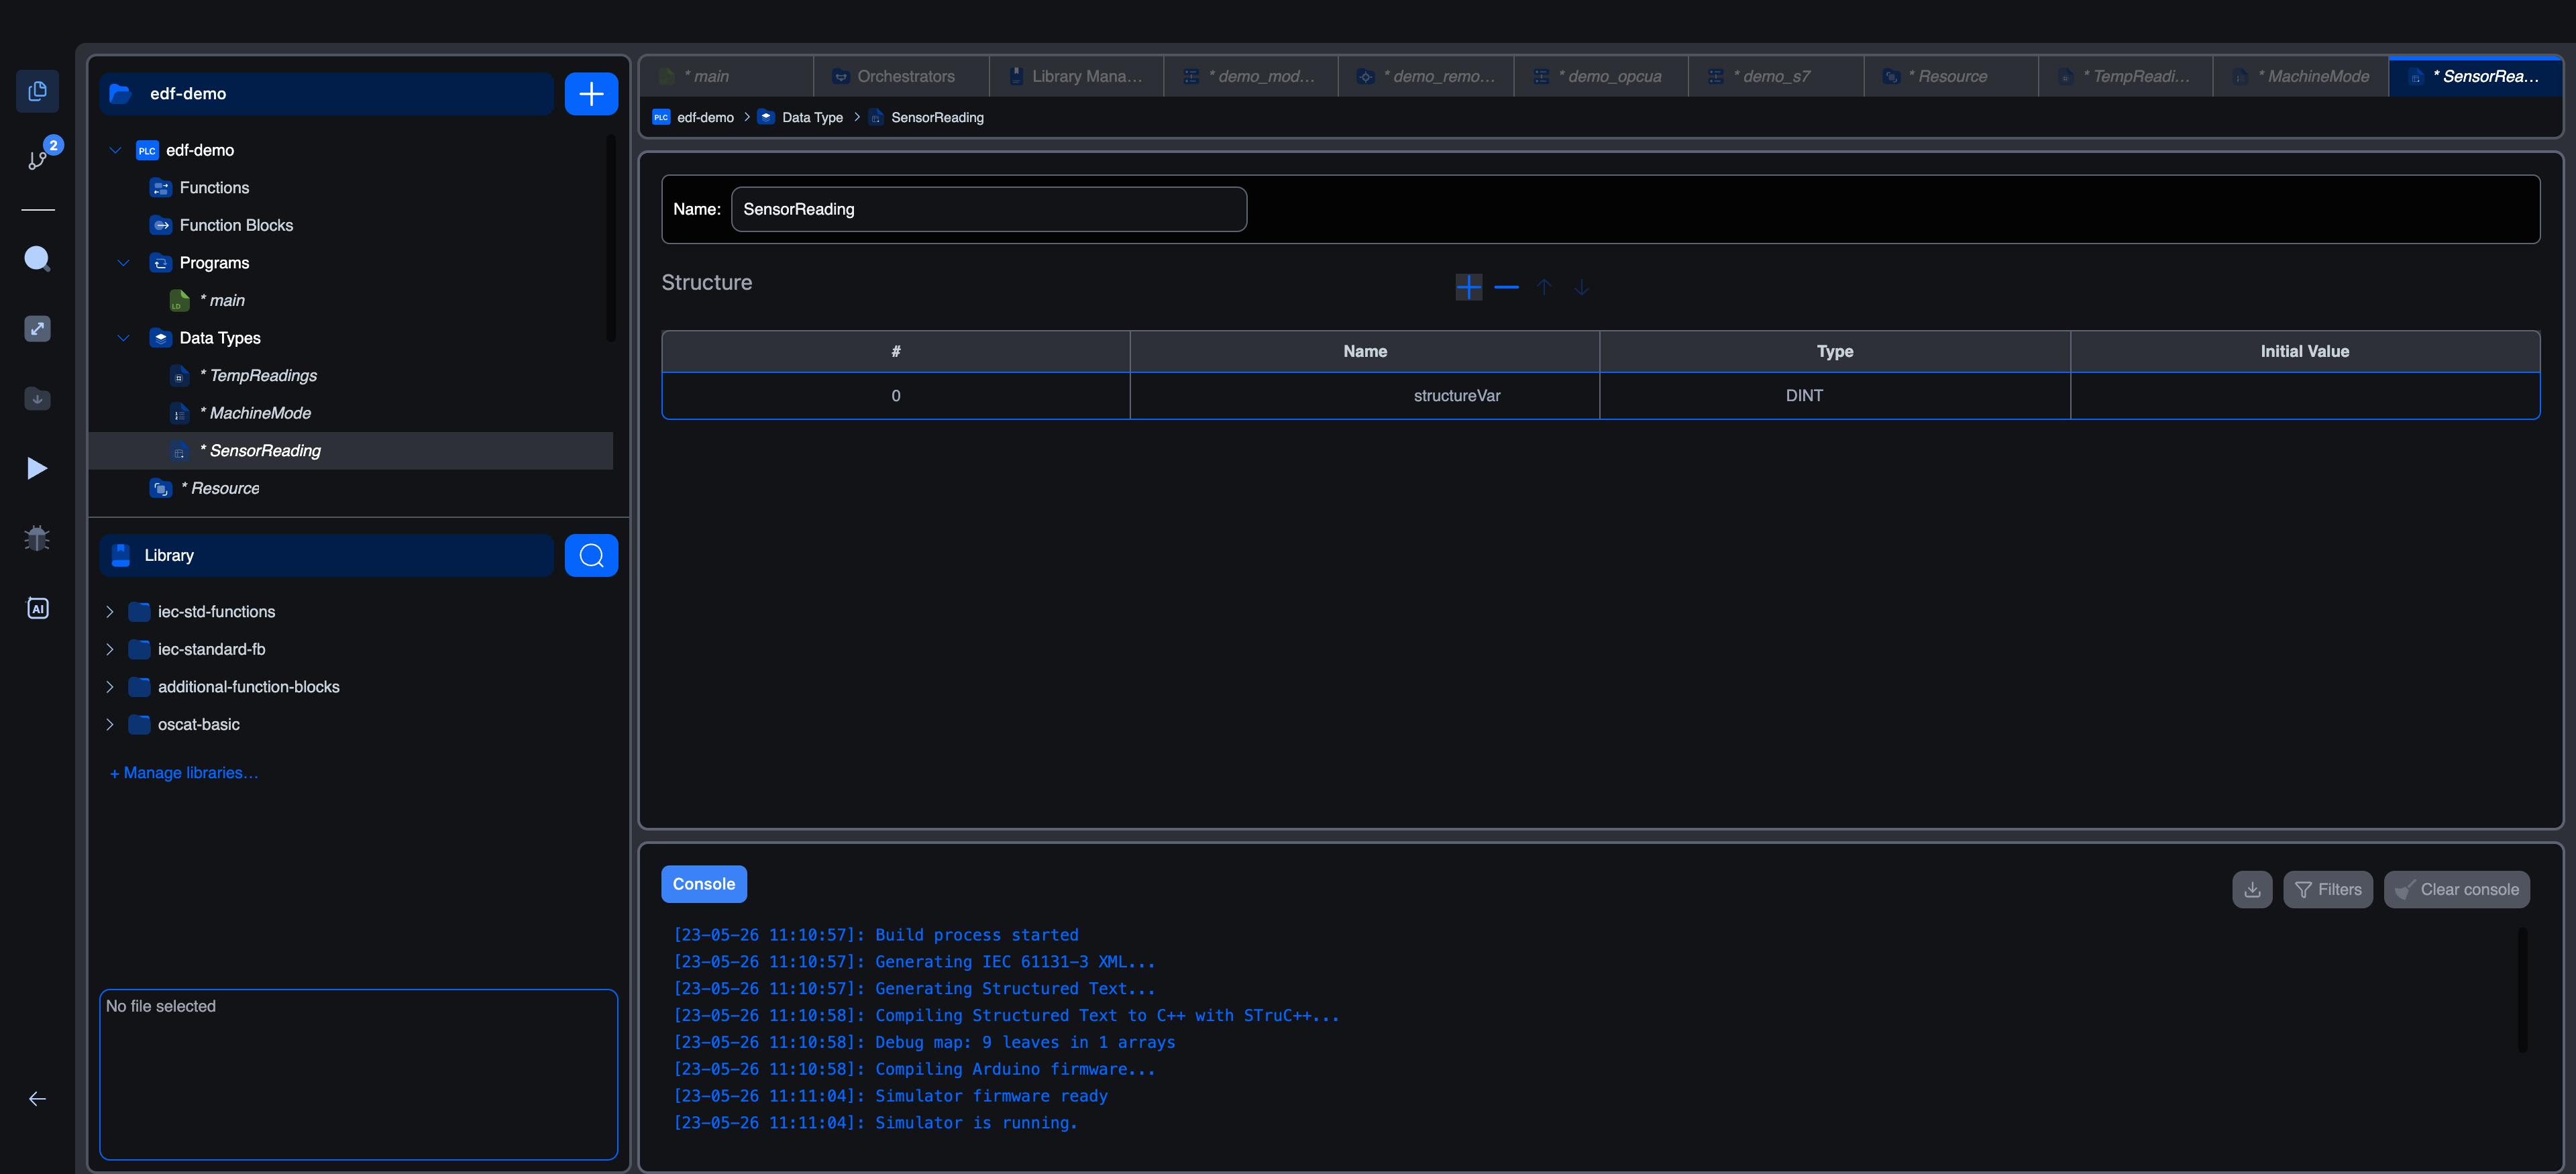Switch to the main tab

click(x=726, y=76)
